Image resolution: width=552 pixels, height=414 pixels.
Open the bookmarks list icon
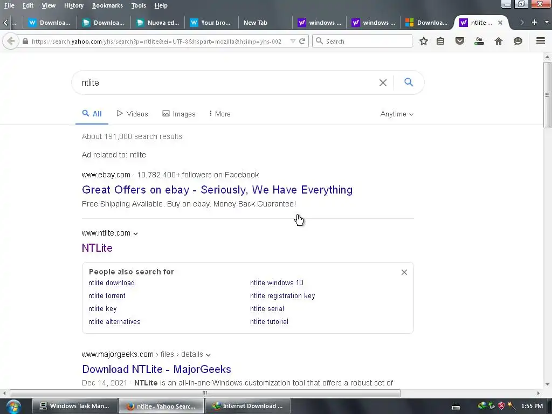[440, 41]
